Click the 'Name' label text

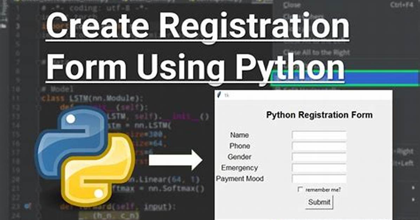[239, 135]
